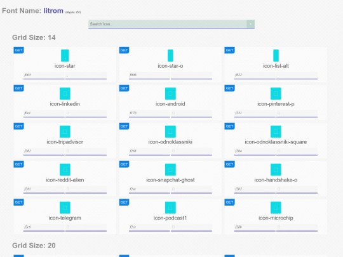343x257 pixels.
Task: Click GET button on icon-star card
Action: (18, 50)
